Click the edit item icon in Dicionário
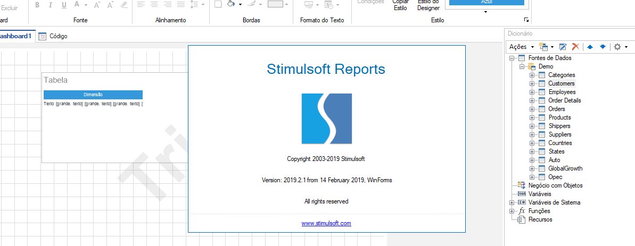Viewport: 635px width, 246px height. pyautogui.click(x=563, y=47)
